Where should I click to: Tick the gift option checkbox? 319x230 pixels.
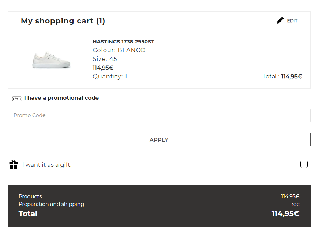[304, 164]
